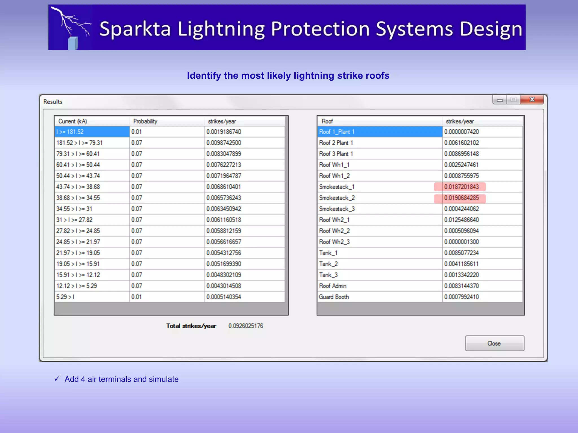Click the Sparkta lightning logo icon
Image resolution: width=578 pixels, height=433 pixels.
[71, 27]
